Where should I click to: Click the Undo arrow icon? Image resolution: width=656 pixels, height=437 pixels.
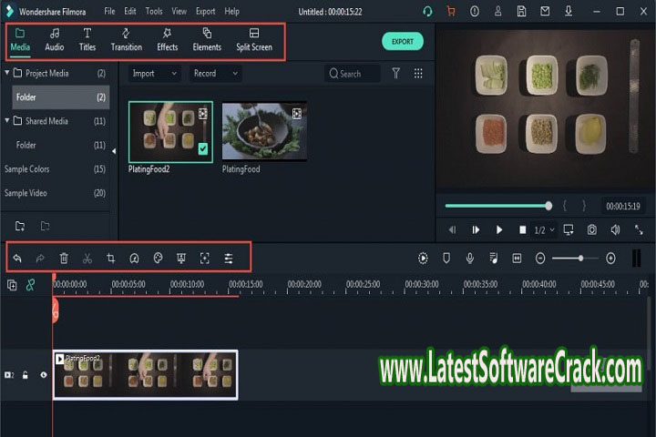pos(16,259)
